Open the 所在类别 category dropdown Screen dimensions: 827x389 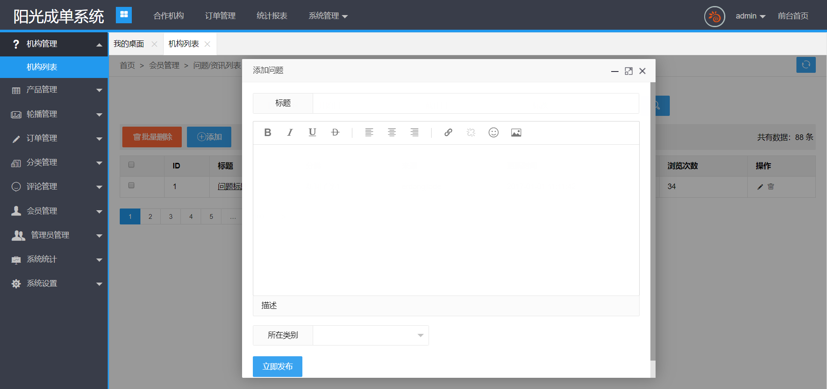click(370, 336)
